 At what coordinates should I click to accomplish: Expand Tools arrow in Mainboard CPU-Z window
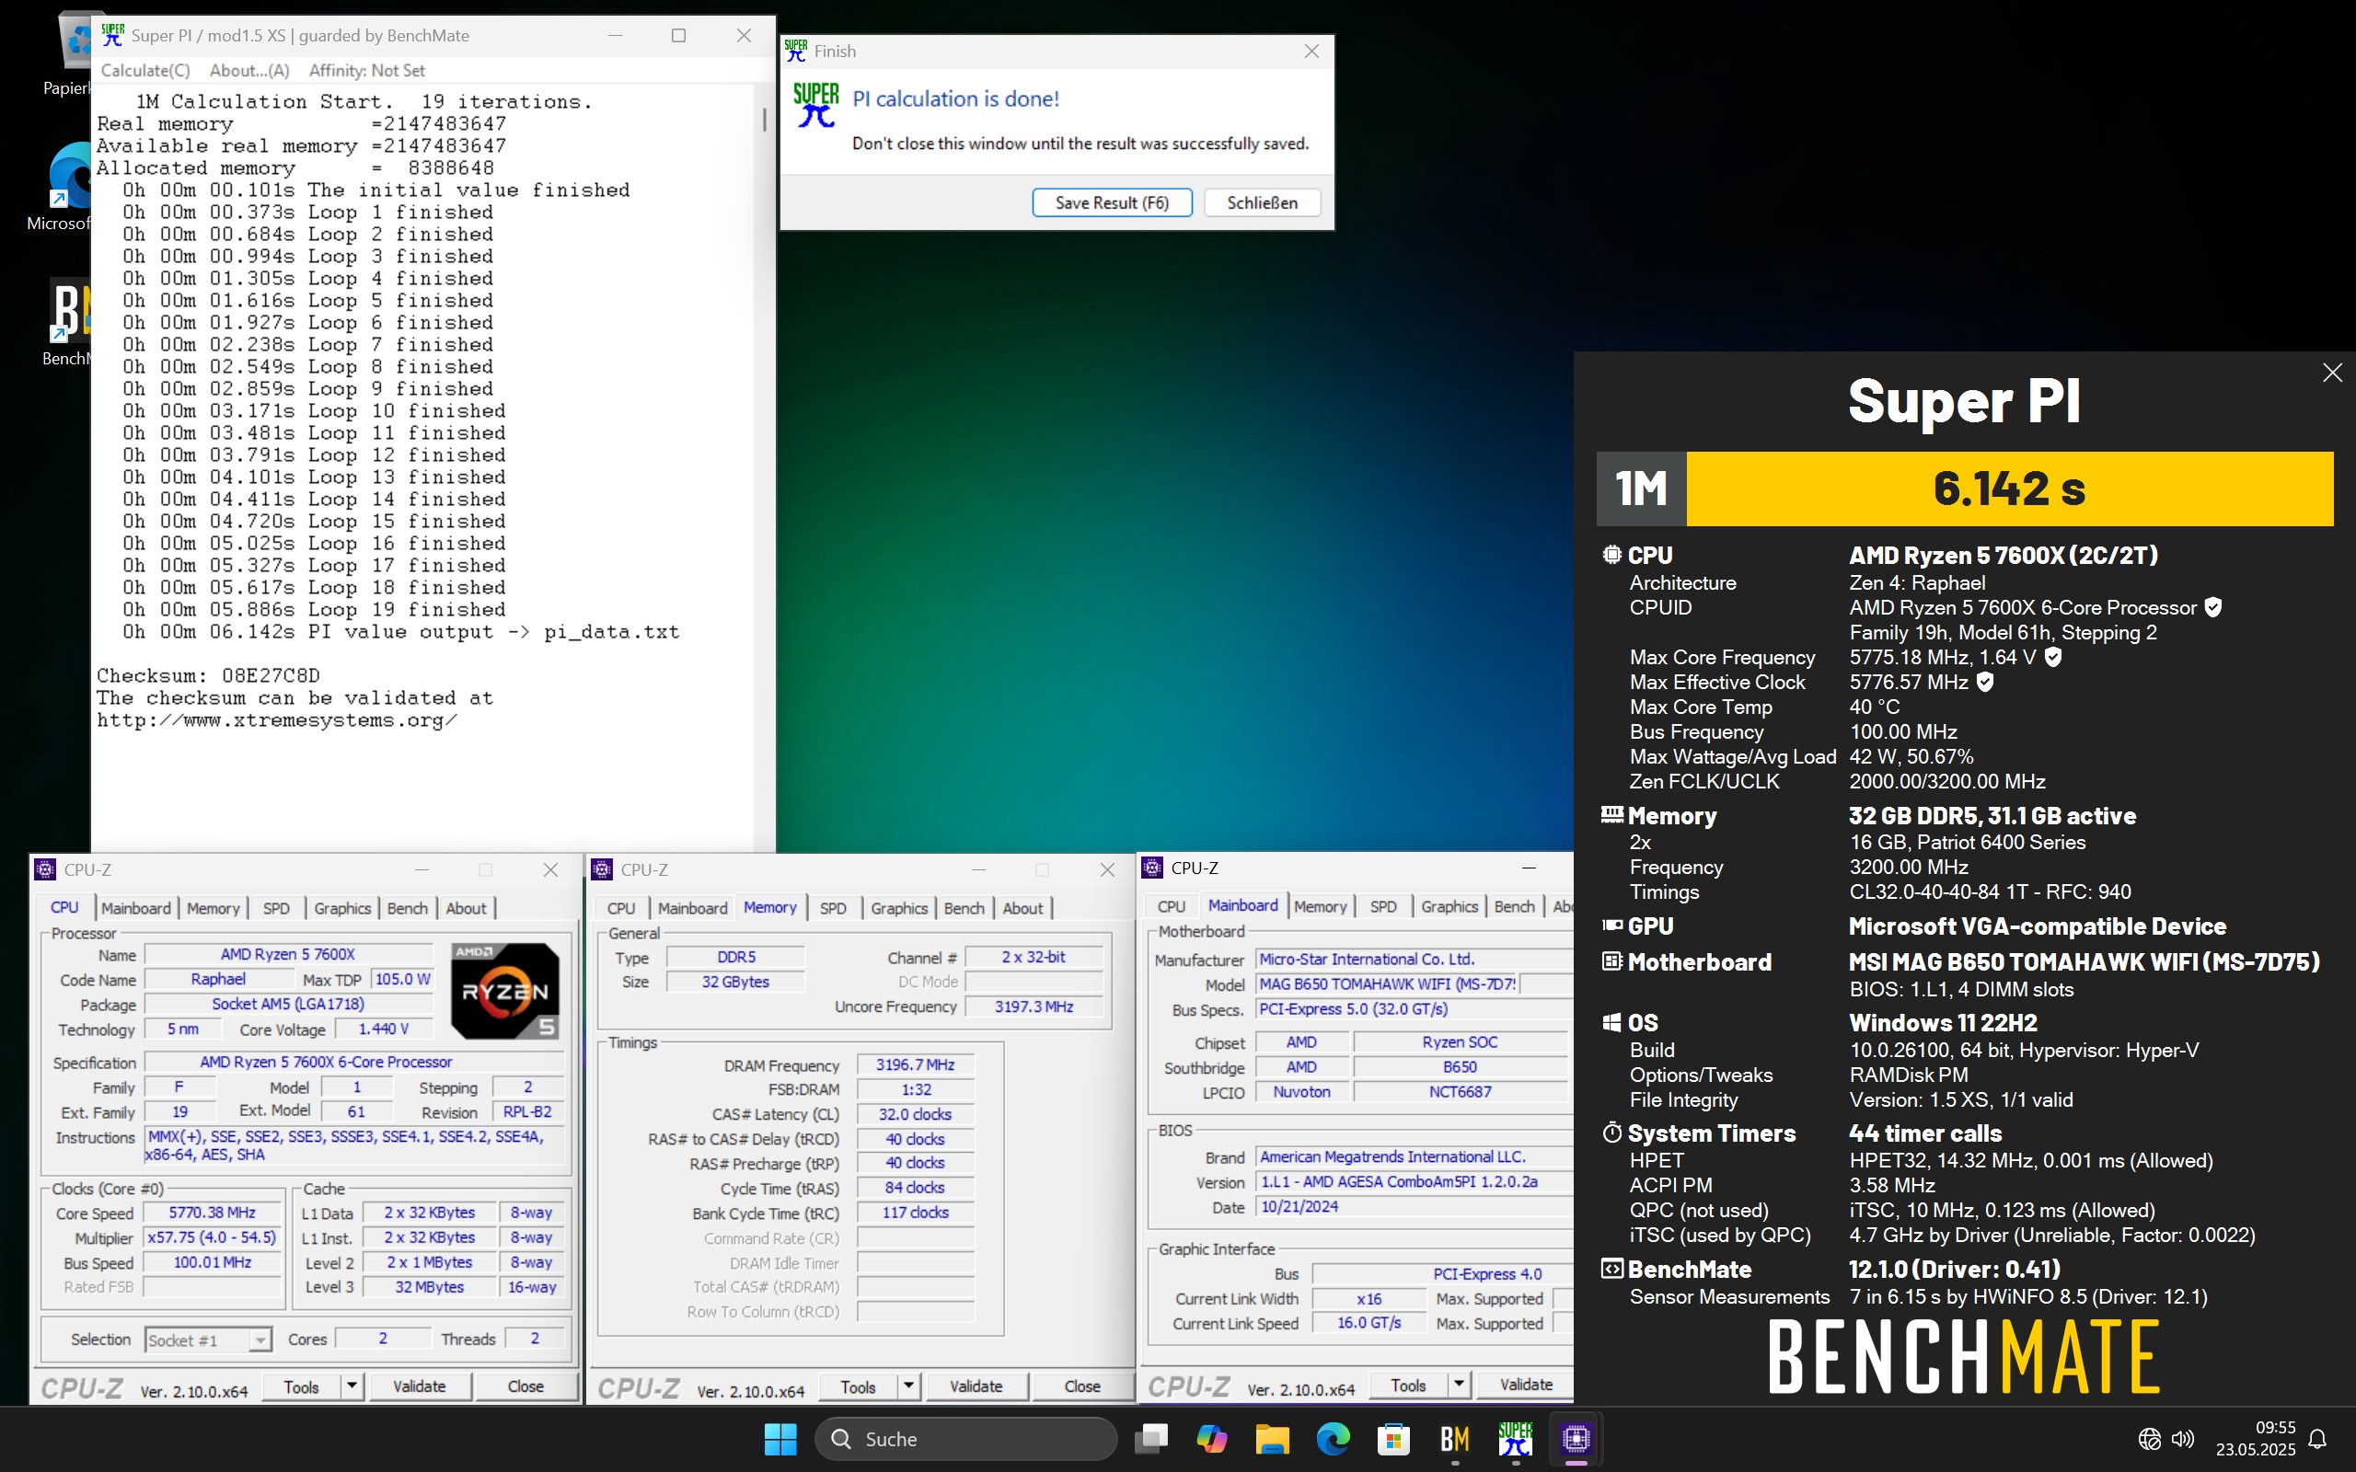point(1459,1384)
